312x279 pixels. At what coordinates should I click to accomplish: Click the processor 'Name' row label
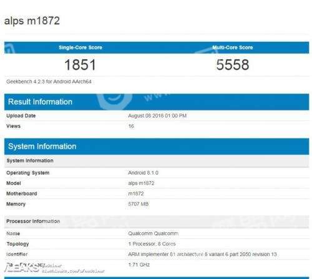click(x=13, y=233)
